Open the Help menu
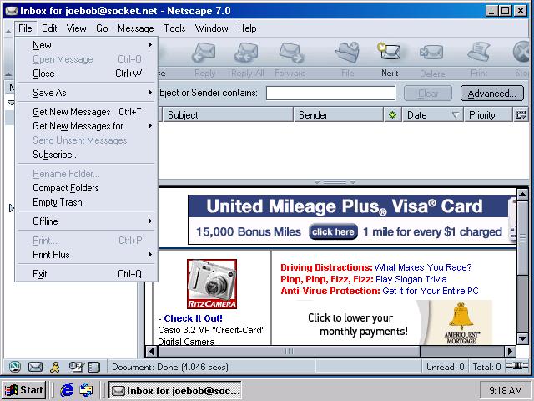The height and width of the screenshot is (401, 534). (247, 28)
